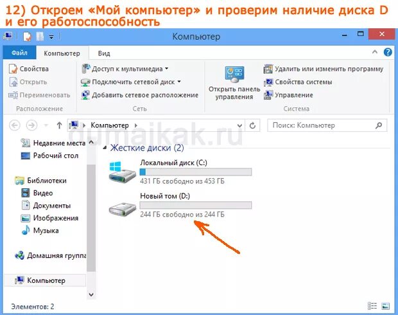Open Help via the question mark icon
398x315 pixels.
388,52
